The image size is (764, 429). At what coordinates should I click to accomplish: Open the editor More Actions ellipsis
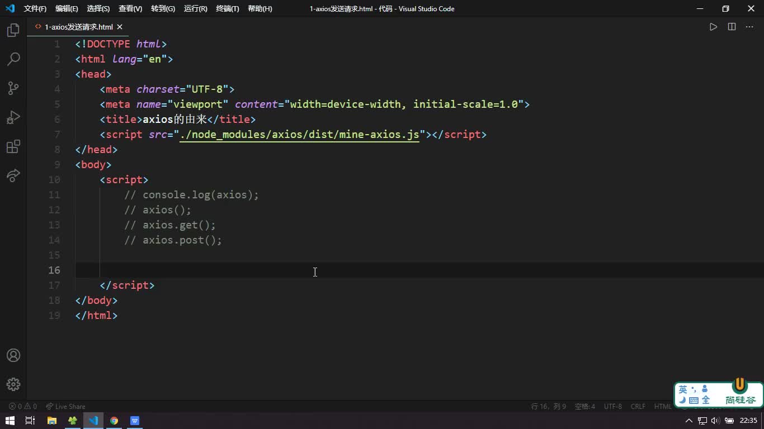point(750,27)
